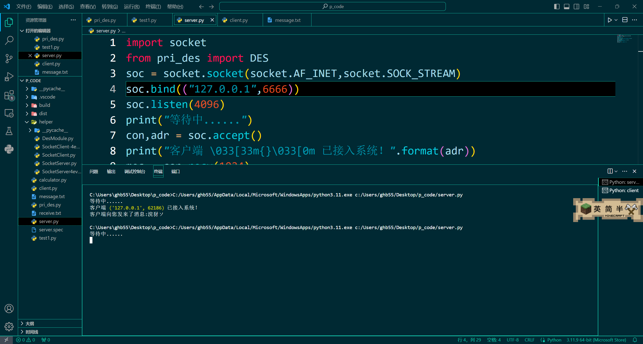This screenshot has height=344, width=643.
Task: Switch to the client.py editor tab
Action: pyautogui.click(x=238, y=20)
